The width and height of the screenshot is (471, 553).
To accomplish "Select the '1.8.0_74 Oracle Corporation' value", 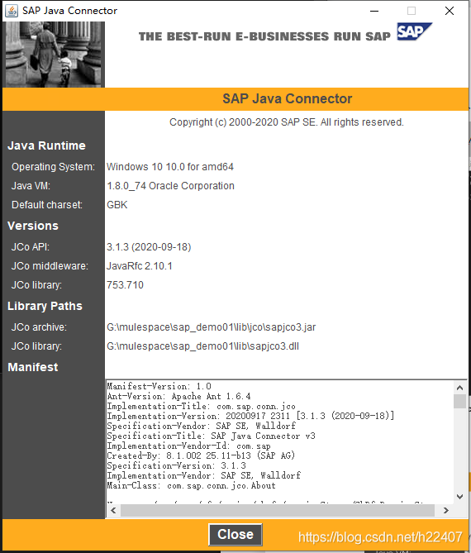I will 170,185.
